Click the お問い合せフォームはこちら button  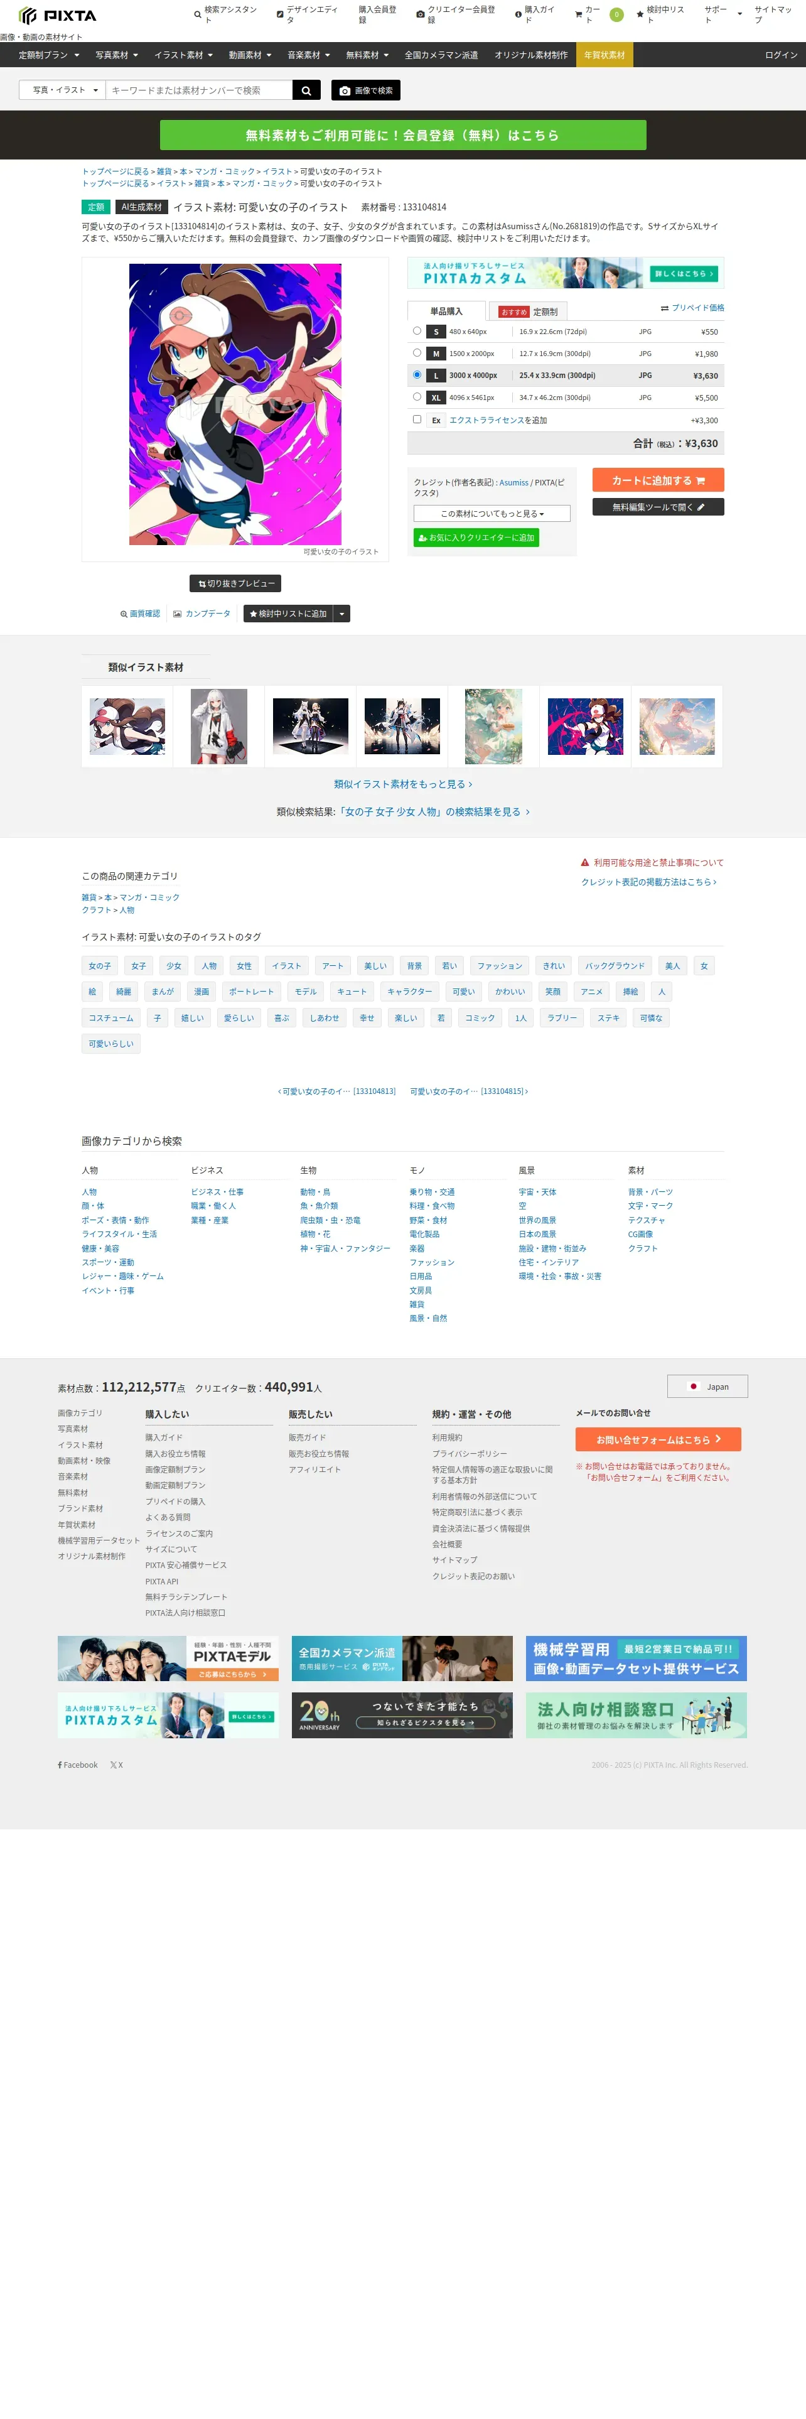point(658,1439)
